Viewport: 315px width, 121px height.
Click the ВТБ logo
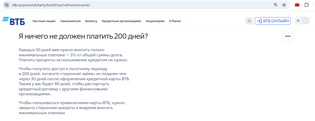[13, 21]
